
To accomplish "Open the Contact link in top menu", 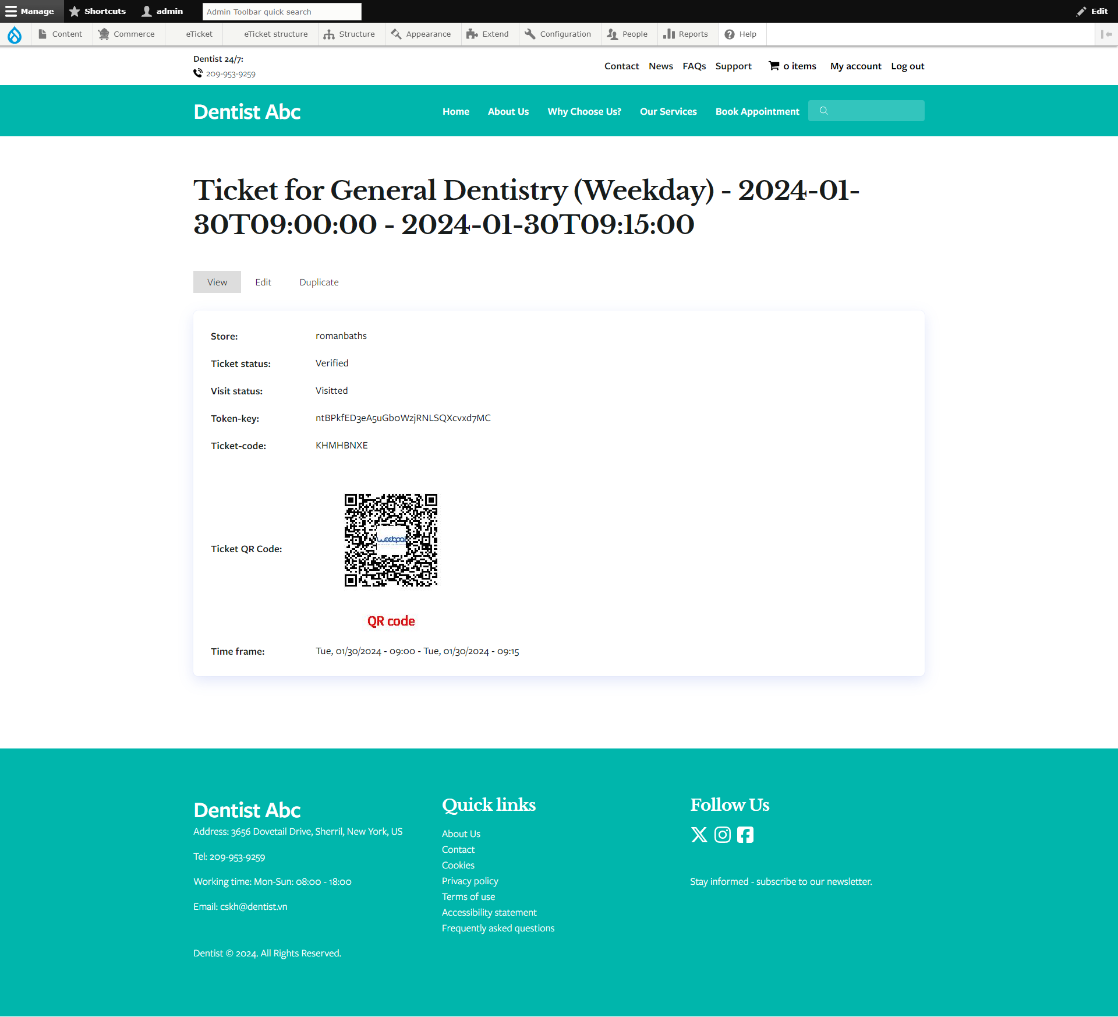I will pos(622,66).
